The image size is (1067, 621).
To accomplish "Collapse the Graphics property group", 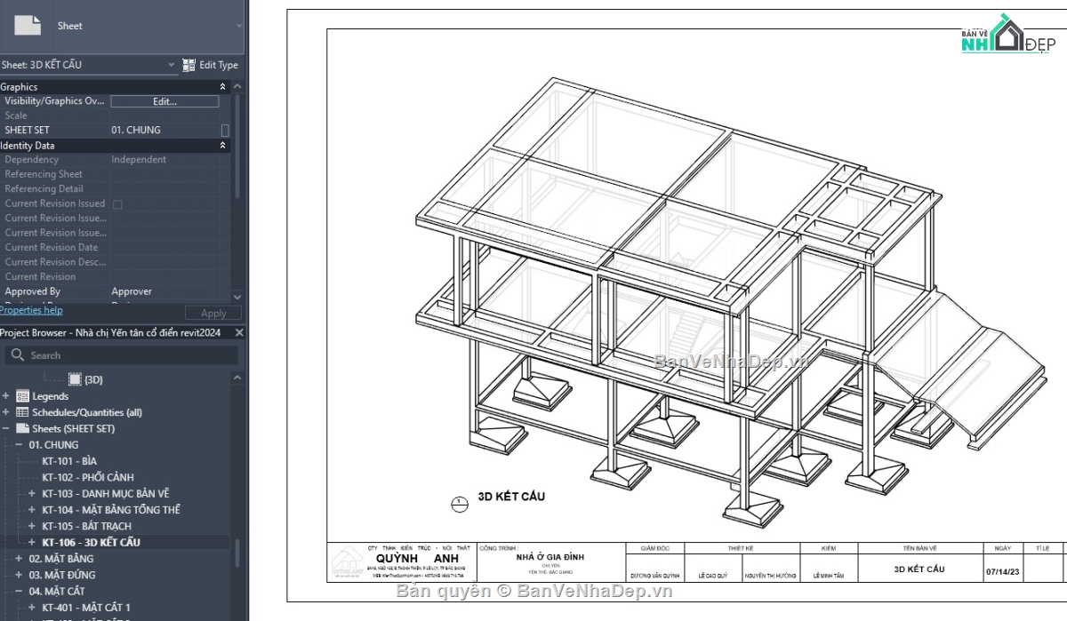I will [x=222, y=87].
